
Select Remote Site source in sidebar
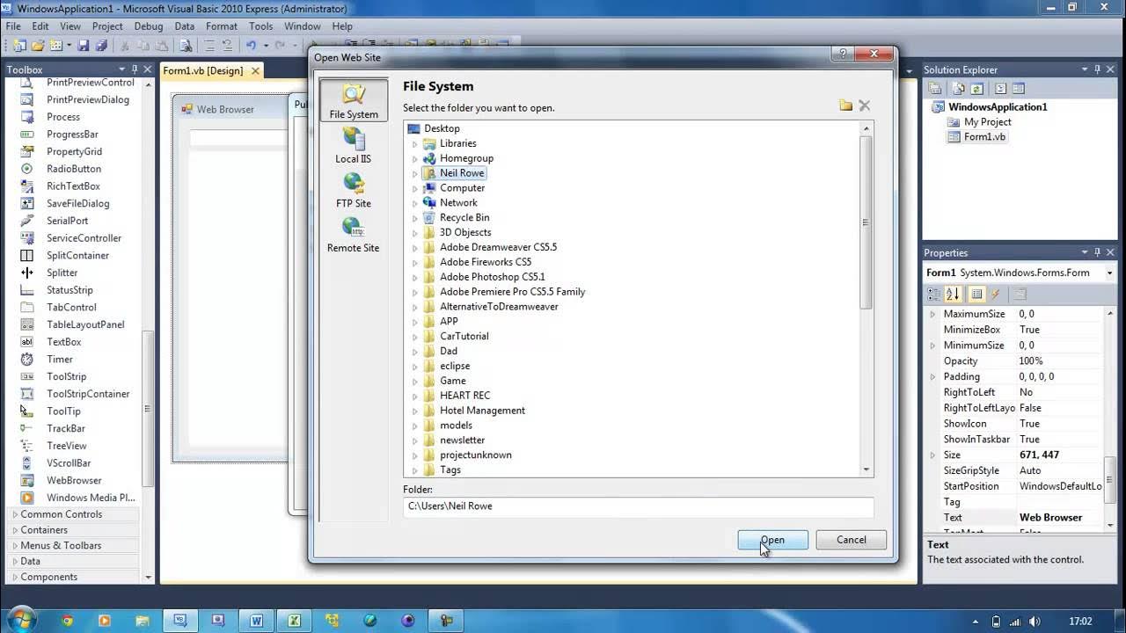coord(354,235)
